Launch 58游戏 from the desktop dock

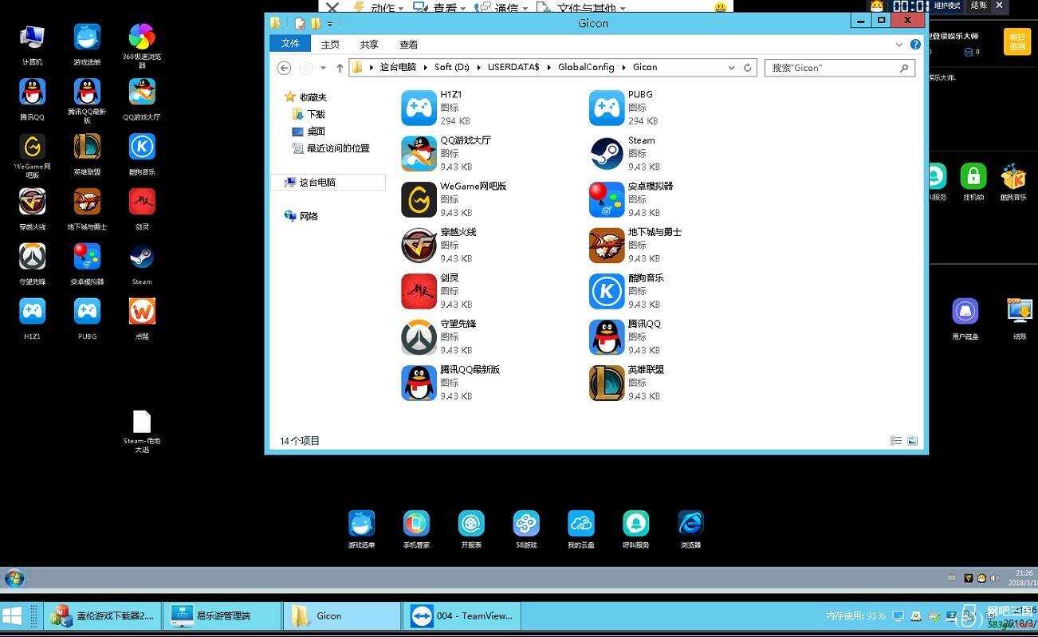(x=526, y=529)
